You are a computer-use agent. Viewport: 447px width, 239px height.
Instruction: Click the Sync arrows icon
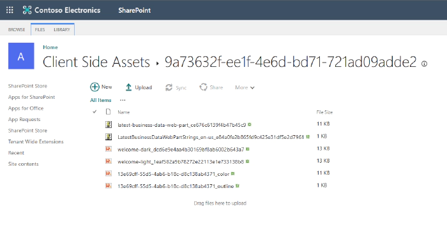[x=169, y=88]
